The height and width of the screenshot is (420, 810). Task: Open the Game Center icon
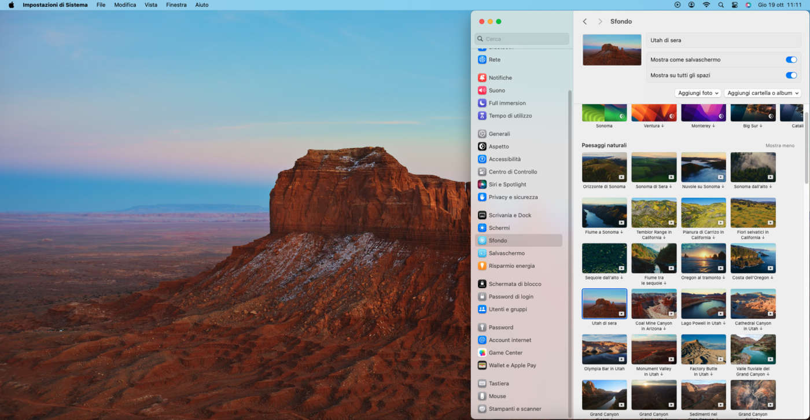[x=482, y=353]
